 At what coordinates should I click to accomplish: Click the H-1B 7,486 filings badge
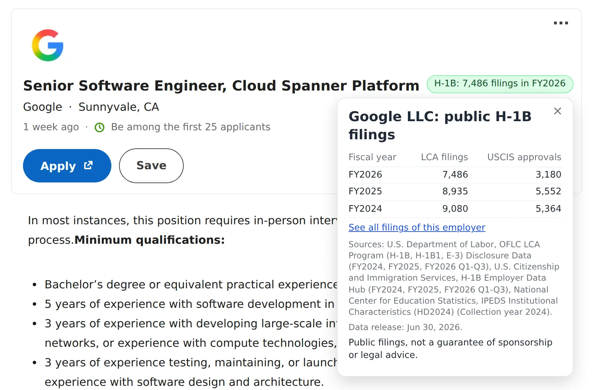[x=500, y=84]
